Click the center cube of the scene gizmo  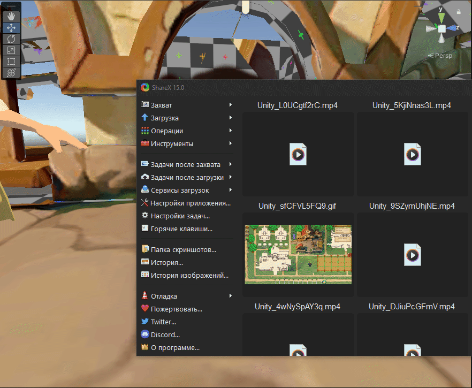pyautogui.click(x=441, y=29)
